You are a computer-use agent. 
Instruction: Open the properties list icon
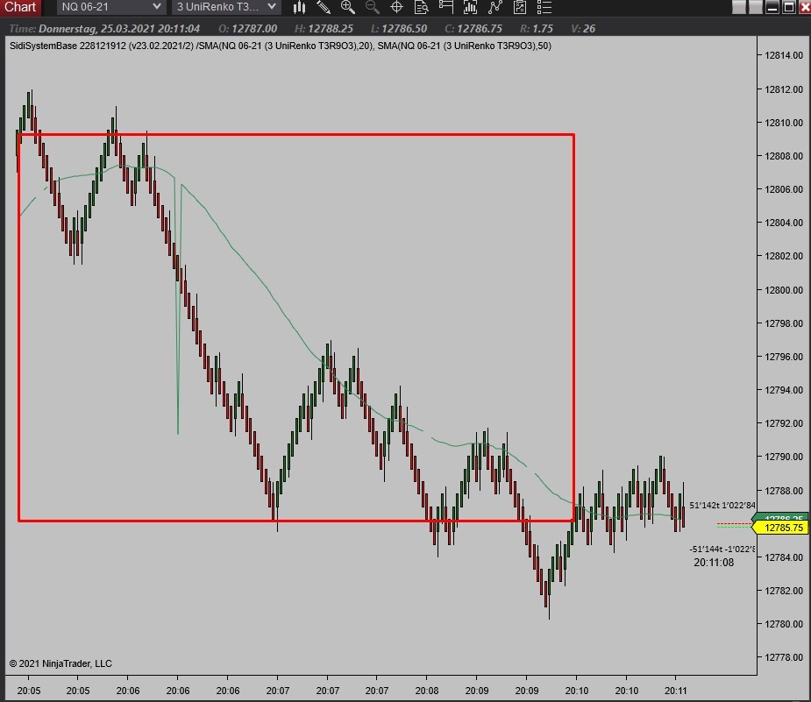[x=544, y=7]
